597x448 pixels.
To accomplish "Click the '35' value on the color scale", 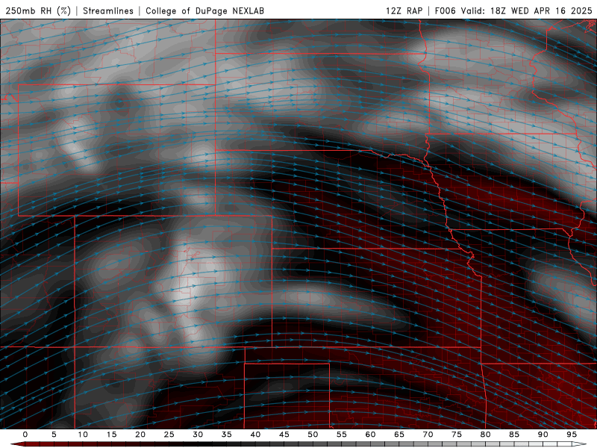I will (227, 435).
